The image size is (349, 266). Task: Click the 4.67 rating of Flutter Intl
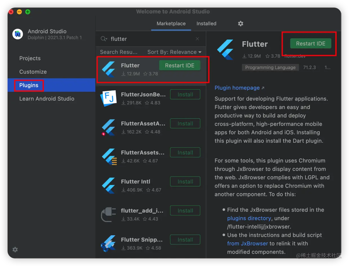[153, 190]
